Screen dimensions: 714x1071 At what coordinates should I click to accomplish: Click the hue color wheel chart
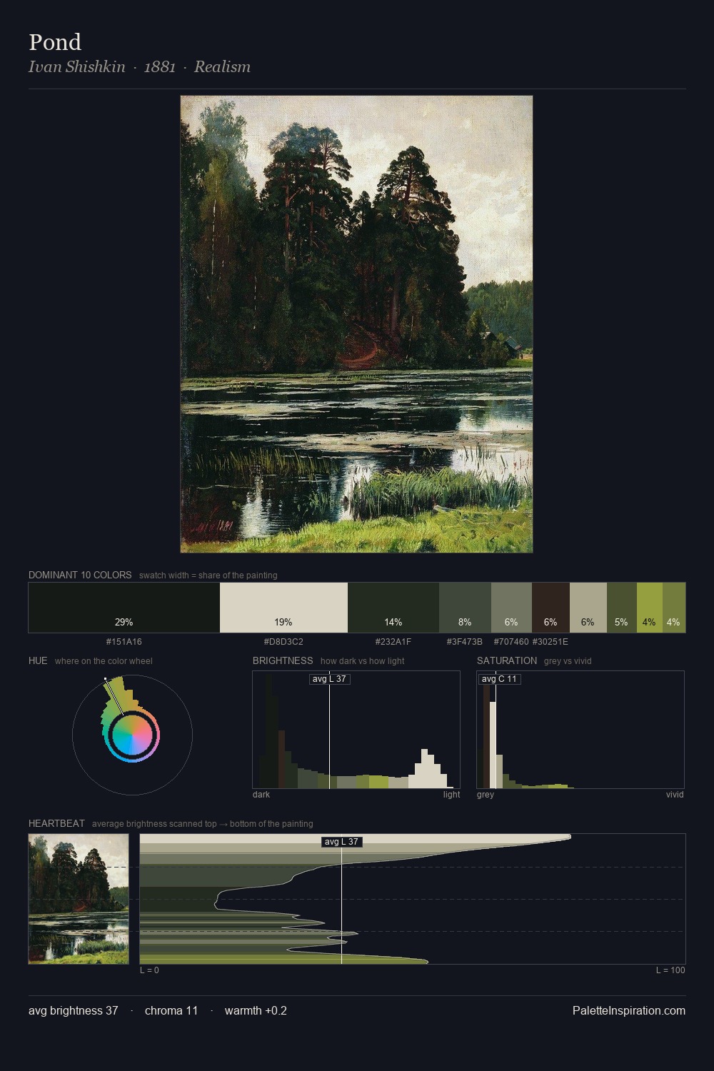coord(132,735)
